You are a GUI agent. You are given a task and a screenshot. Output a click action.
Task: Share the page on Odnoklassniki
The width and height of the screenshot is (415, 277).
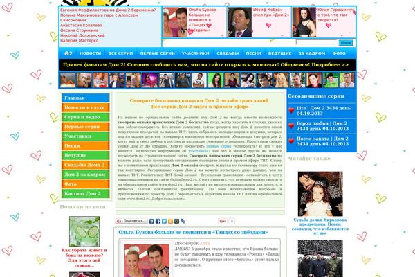point(170,221)
